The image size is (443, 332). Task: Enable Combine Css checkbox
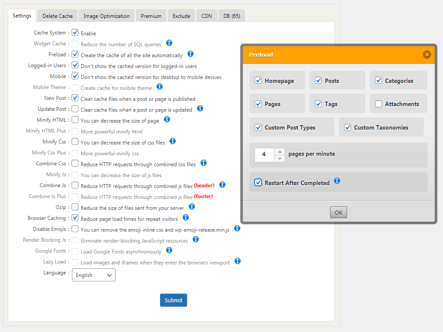pos(75,164)
